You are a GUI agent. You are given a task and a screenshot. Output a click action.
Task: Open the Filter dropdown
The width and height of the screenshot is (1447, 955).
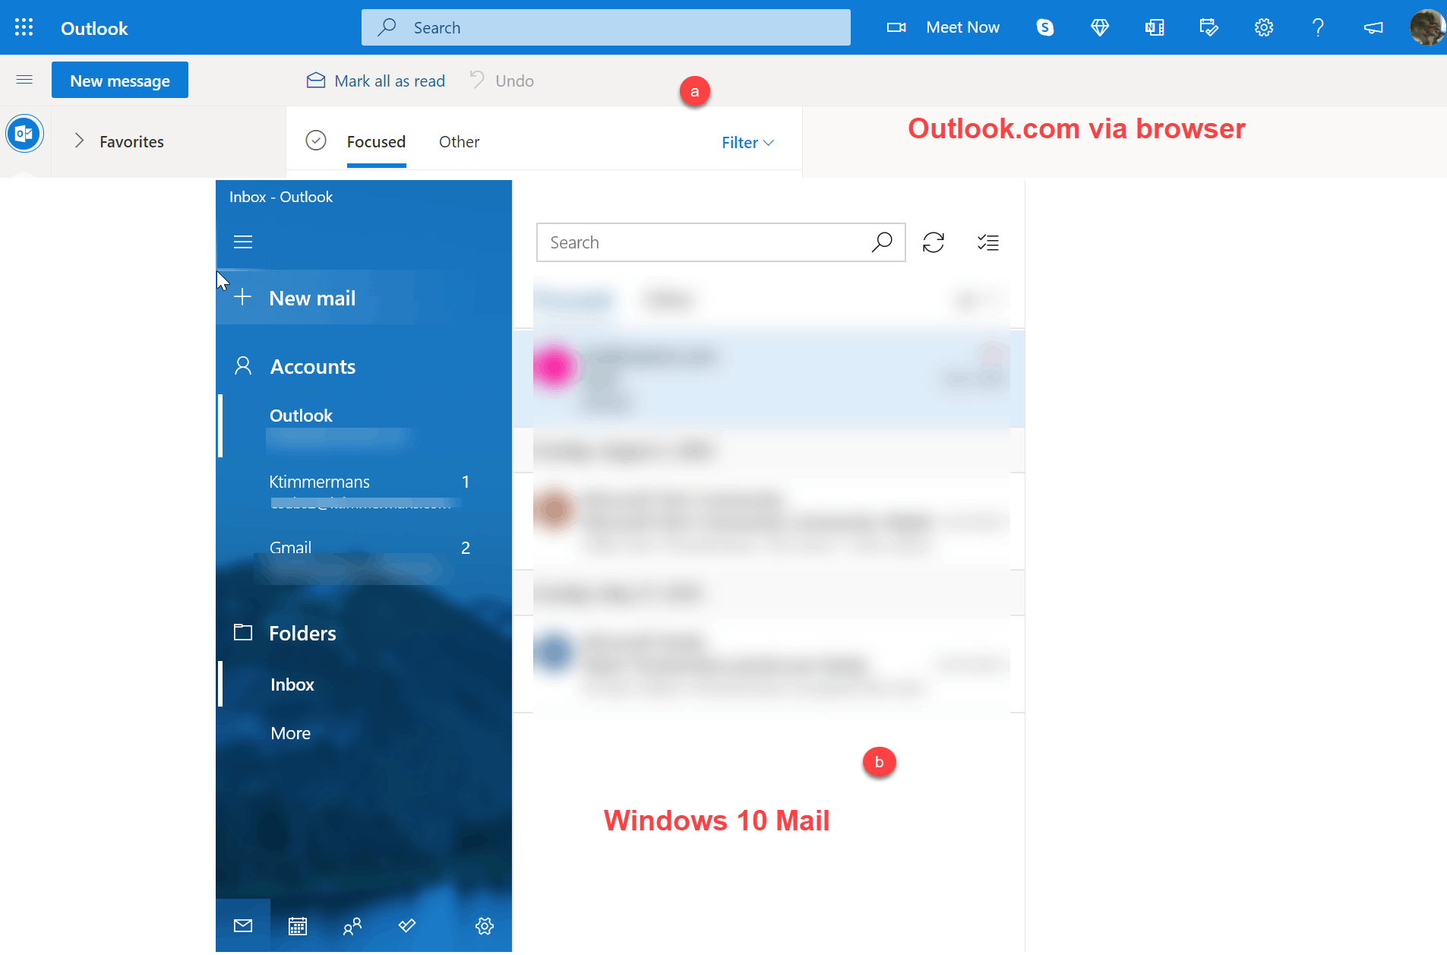747,143
